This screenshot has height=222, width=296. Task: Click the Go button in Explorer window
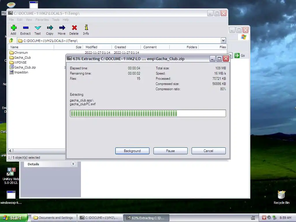[240, 55]
